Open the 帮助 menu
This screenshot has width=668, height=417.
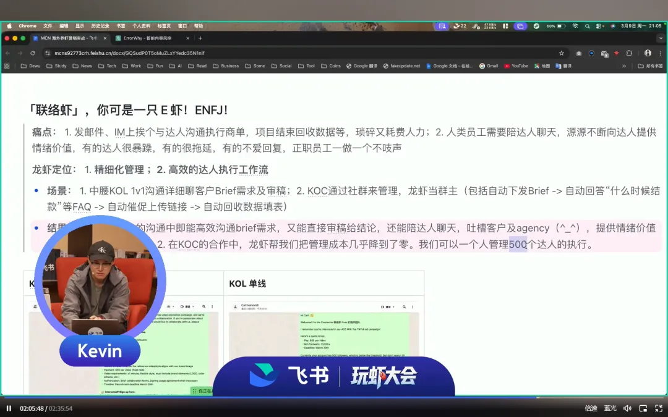[199, 26]
